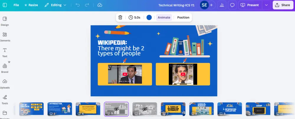Toggle hidden state on slide 5 eye icon
This screenshot has width=295, height=119.
coord(117,109)
